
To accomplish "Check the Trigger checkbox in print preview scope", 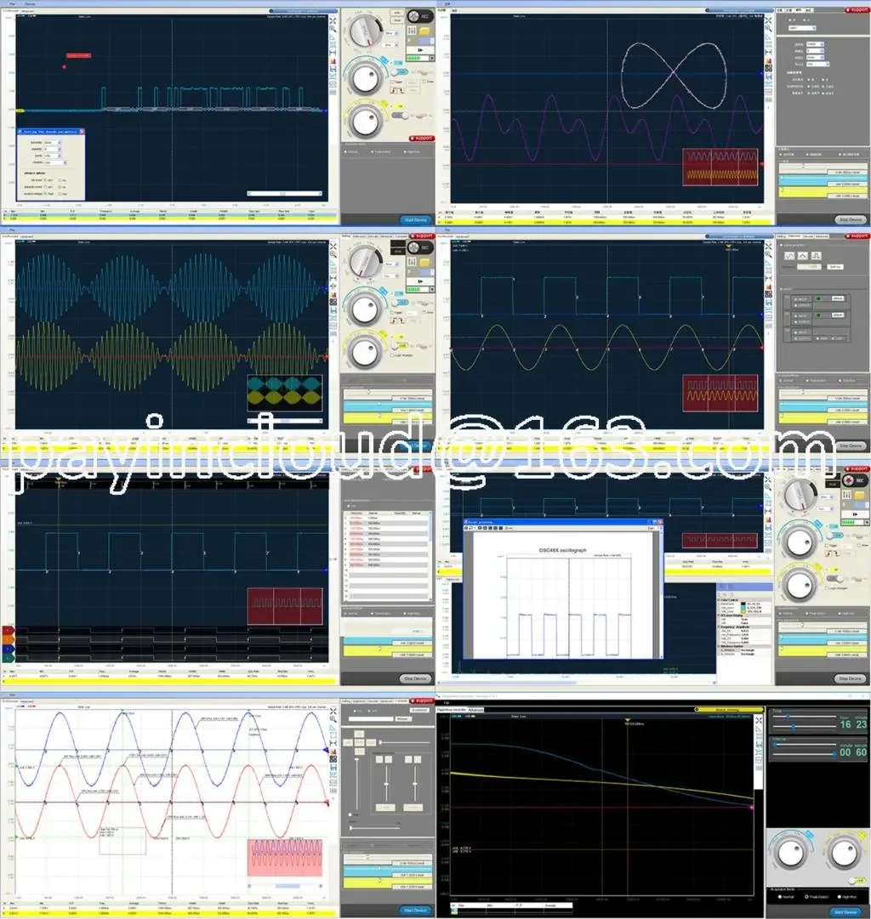I will click(x=827, y=545).
